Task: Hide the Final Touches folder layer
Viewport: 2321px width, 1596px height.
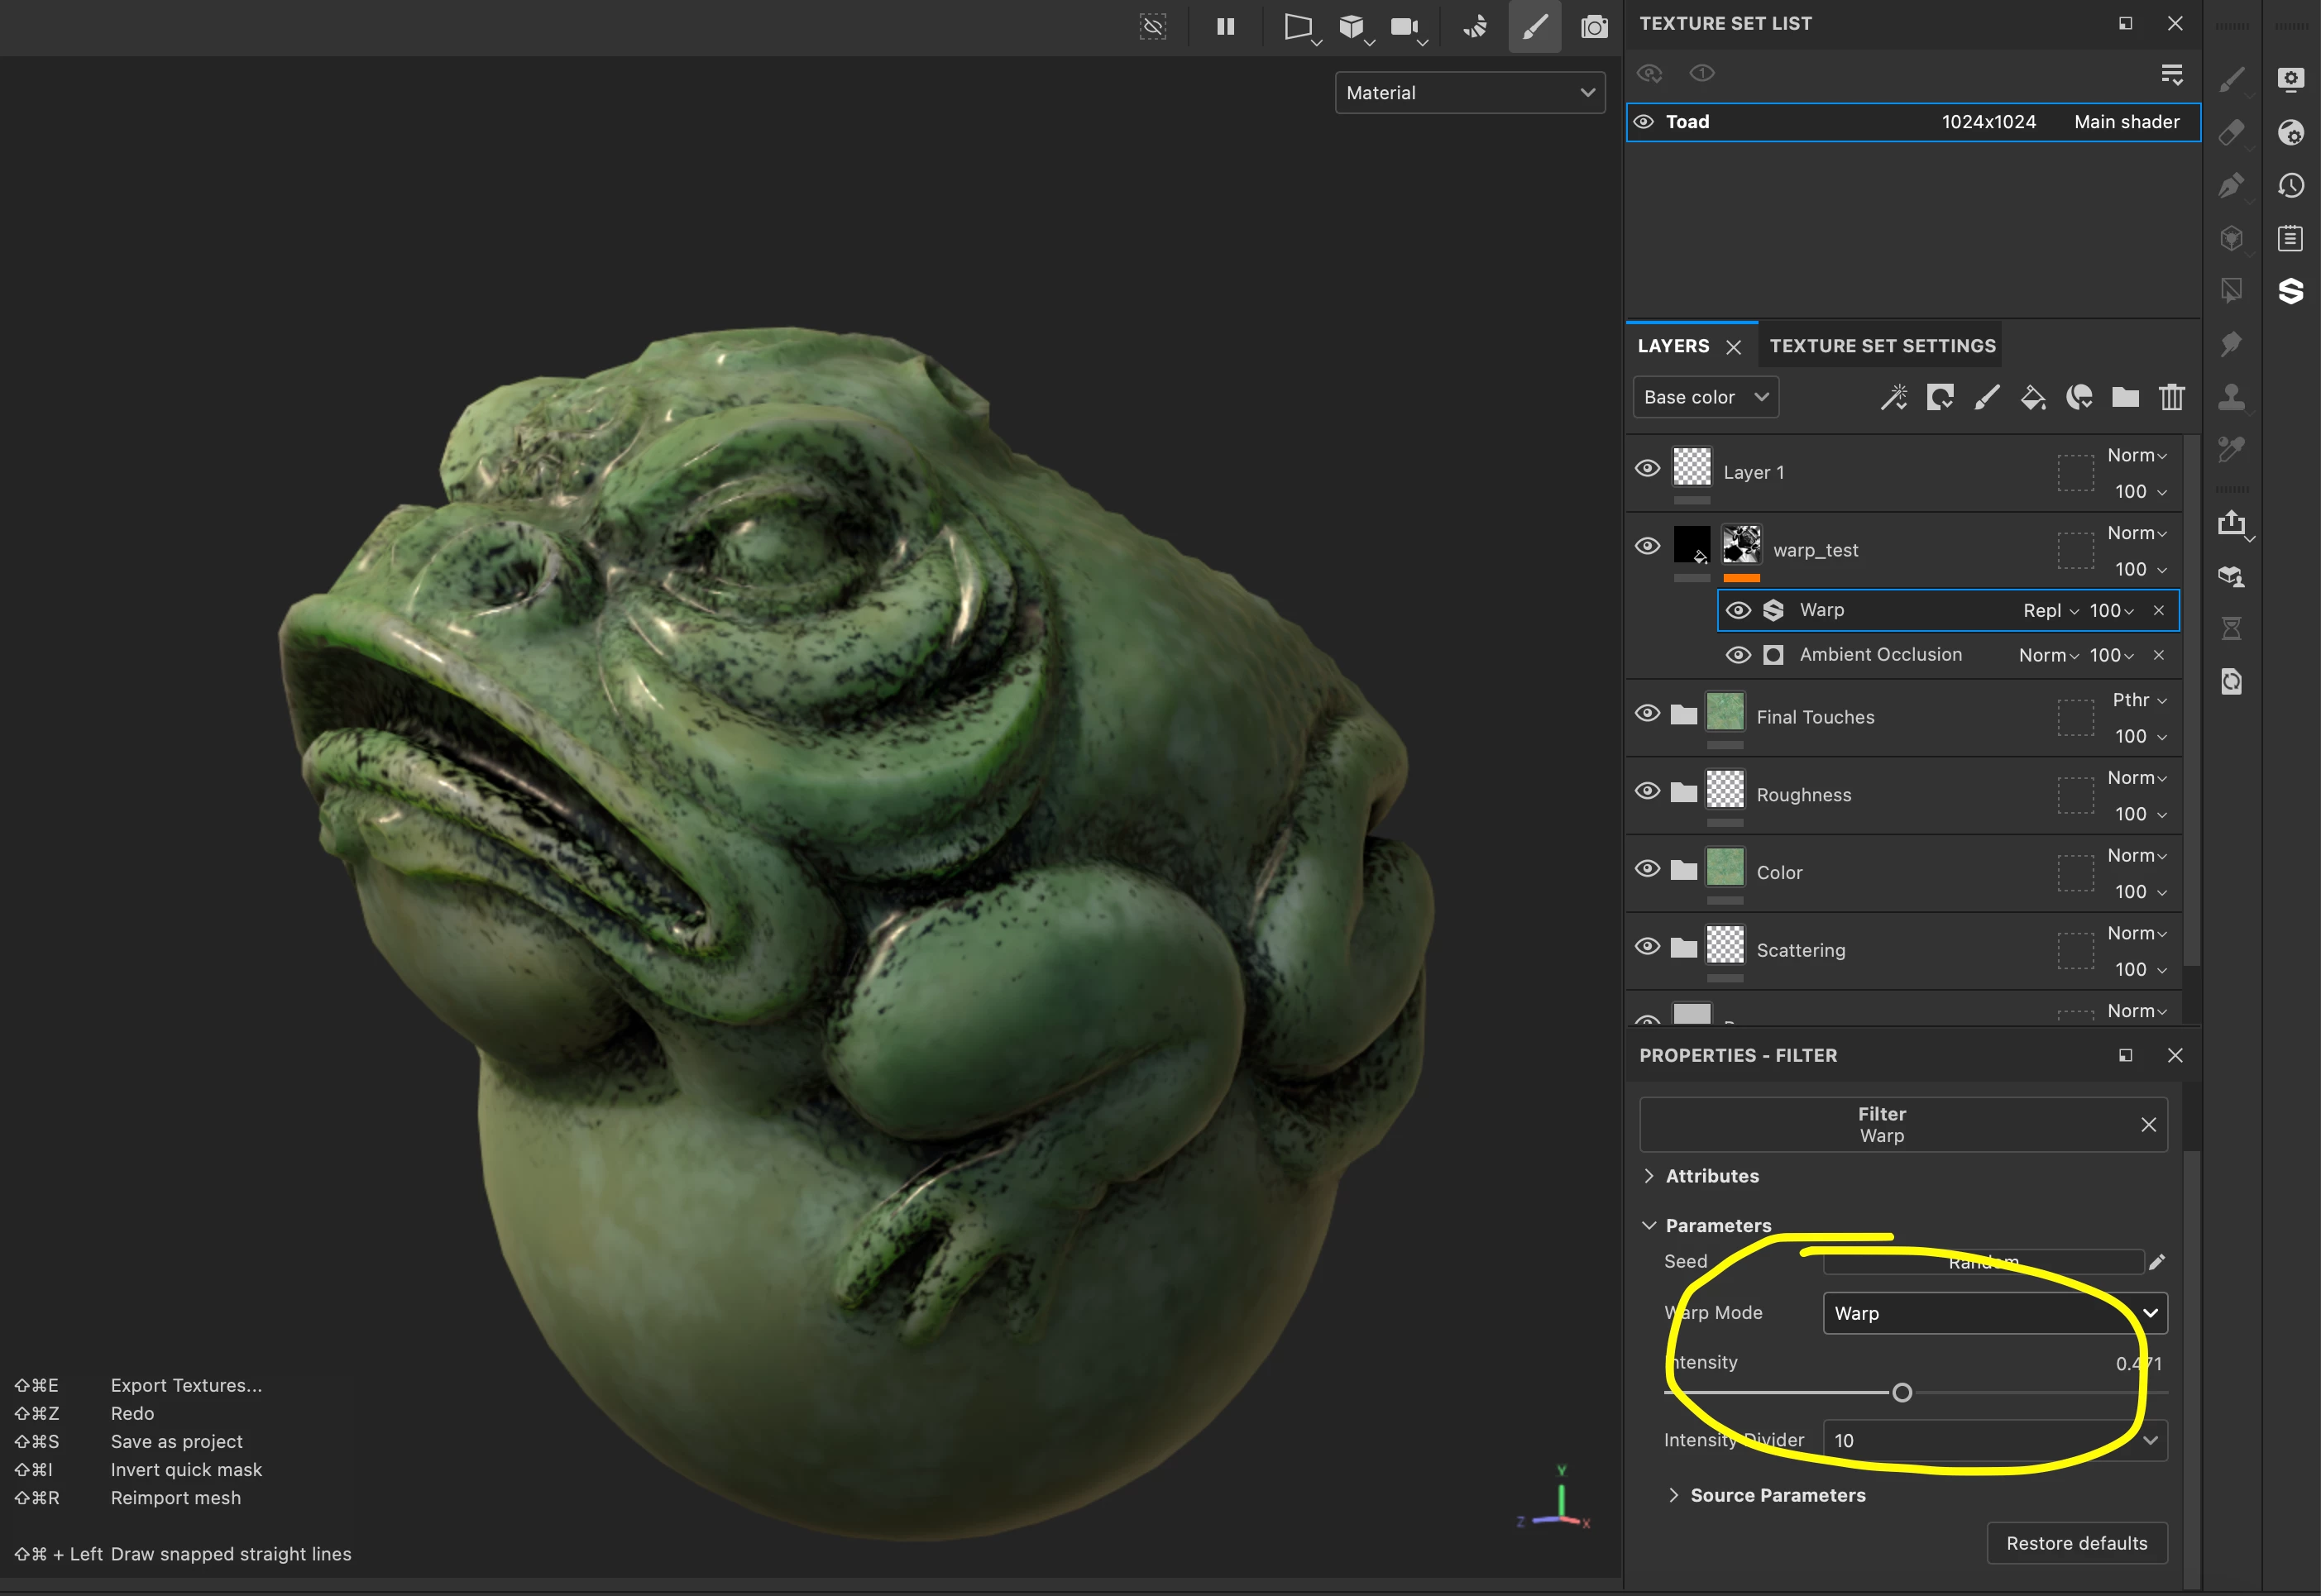Action: coord(1647,714)
